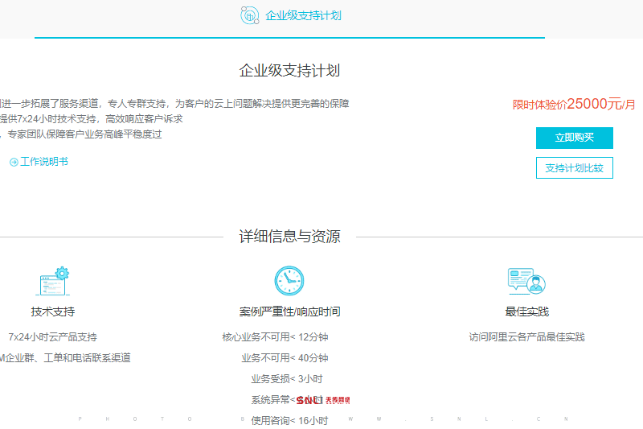Select the 最佳实践 heading
Image resolution: width=643 pixels, height=429 pixels.
[527, 311]
